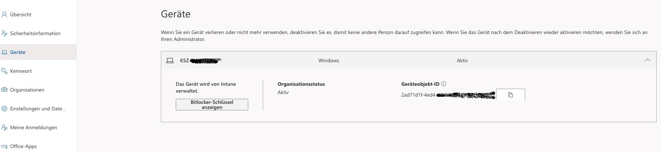Click the Office-Apps icon in sidebar
The image size is (661, 152).
coord(4,146)
